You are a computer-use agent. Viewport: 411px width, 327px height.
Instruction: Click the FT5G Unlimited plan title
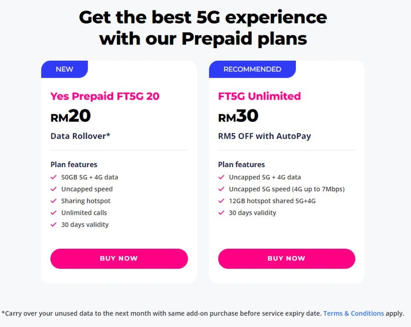(259, 96)
